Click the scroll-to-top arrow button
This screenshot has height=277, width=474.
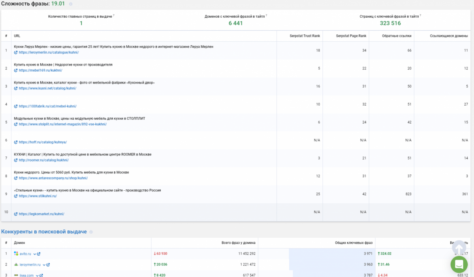tap(459, 248)
